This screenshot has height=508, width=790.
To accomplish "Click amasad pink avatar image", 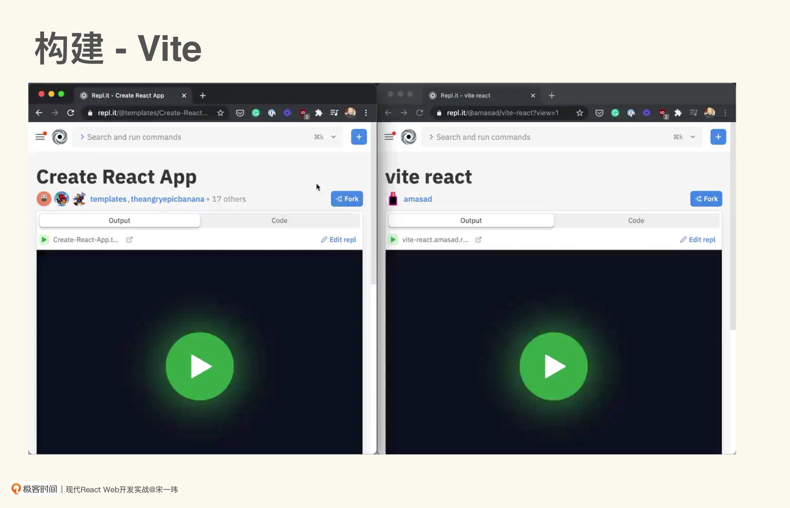I will pyautogui.click(x=393, y=199).
